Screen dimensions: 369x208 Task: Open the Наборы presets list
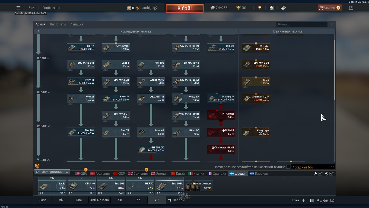pyautogui.click(x=176, y=200)
